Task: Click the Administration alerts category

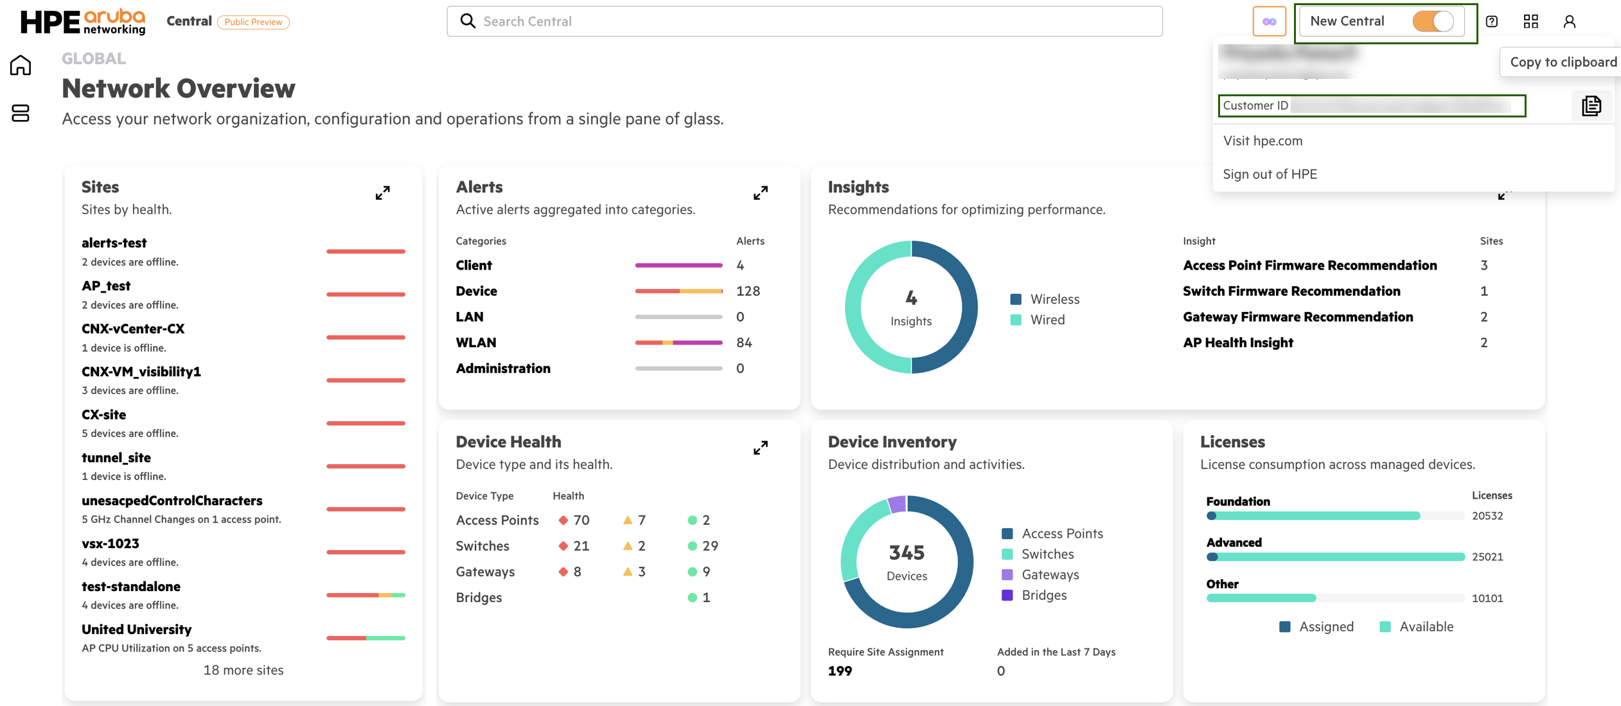Action: [x=503, y=368]
